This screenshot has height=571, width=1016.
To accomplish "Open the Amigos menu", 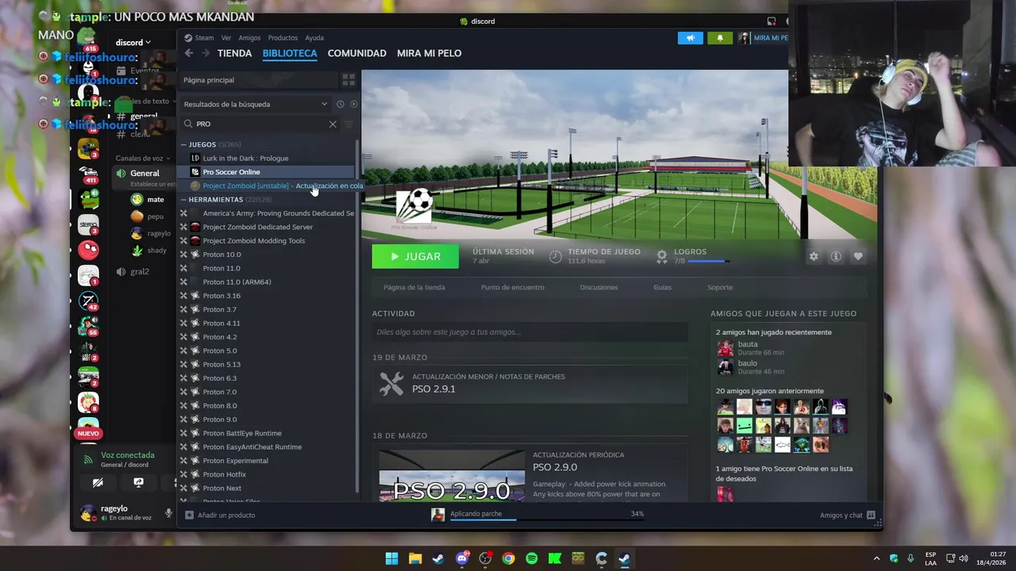I will (x=249, y=37).
